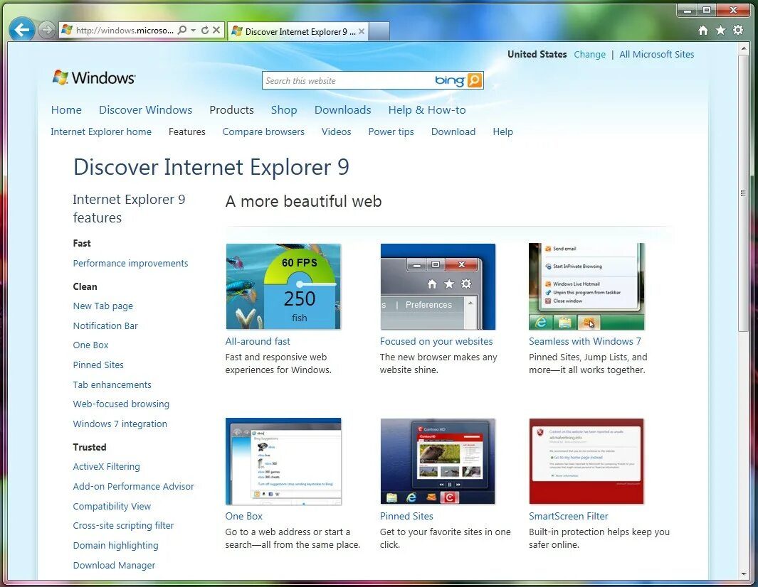Screen dimensions: 758x587
Task: Click the address bar URL field
Action: click(125, 30)
